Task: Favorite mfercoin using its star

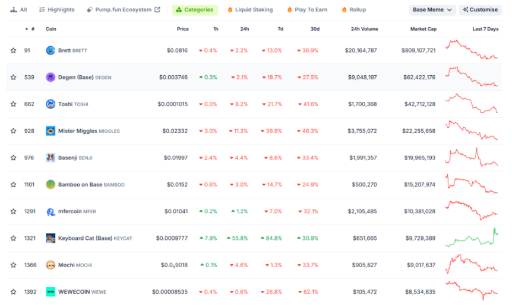Action: point(14,211)
